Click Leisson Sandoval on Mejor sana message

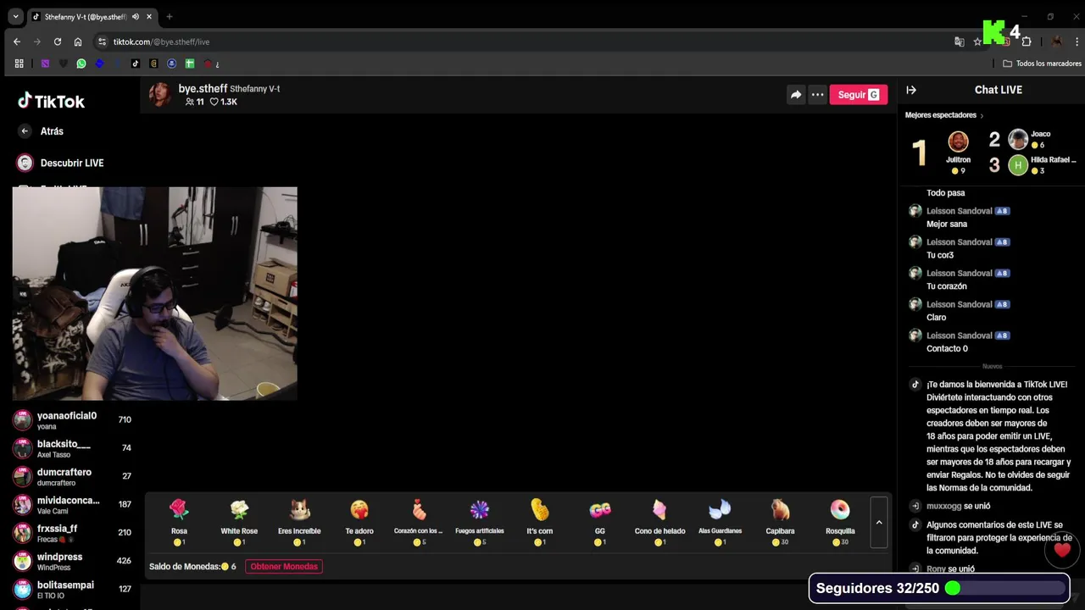959,211
